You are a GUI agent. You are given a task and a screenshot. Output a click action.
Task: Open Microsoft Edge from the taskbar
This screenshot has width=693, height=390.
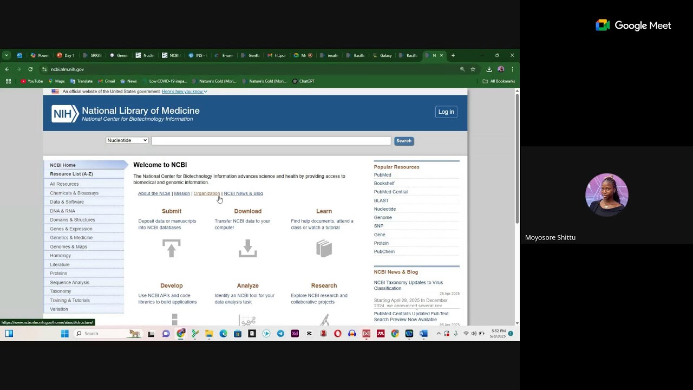pyautogui.click(x=224, y=334)
